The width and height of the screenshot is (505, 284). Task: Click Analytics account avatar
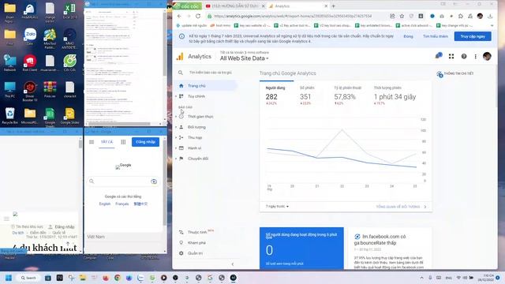tap(487, 56)
